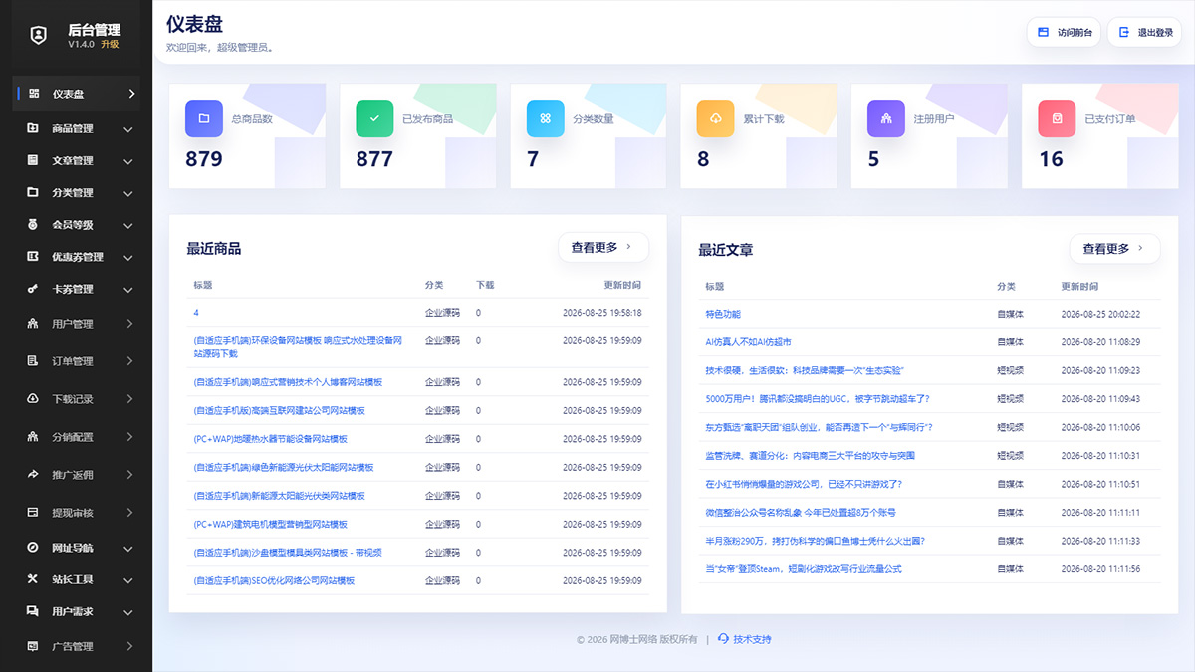
Task: Expand the 会员等级 menu chevron
Action: tap(128, 225)
